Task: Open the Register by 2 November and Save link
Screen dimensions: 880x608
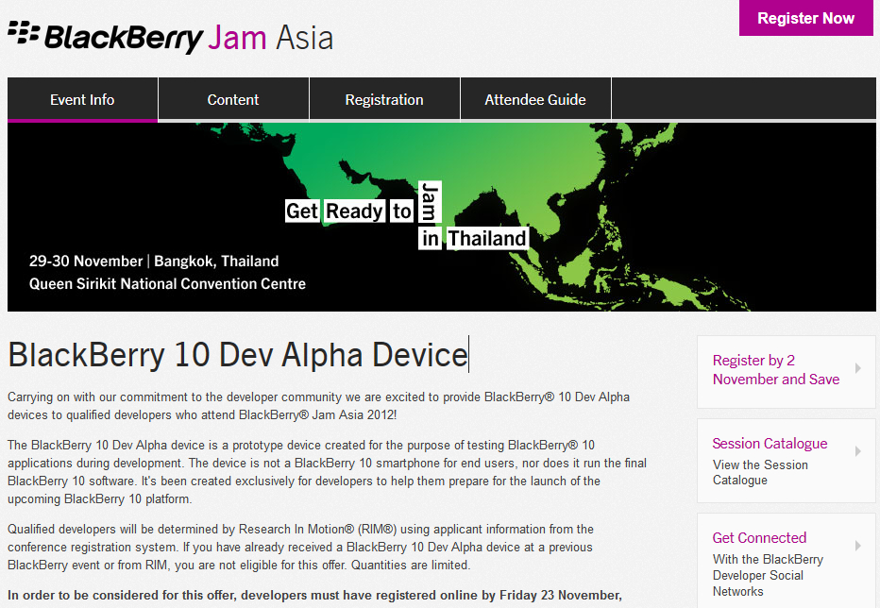Action: click(776, 369)
